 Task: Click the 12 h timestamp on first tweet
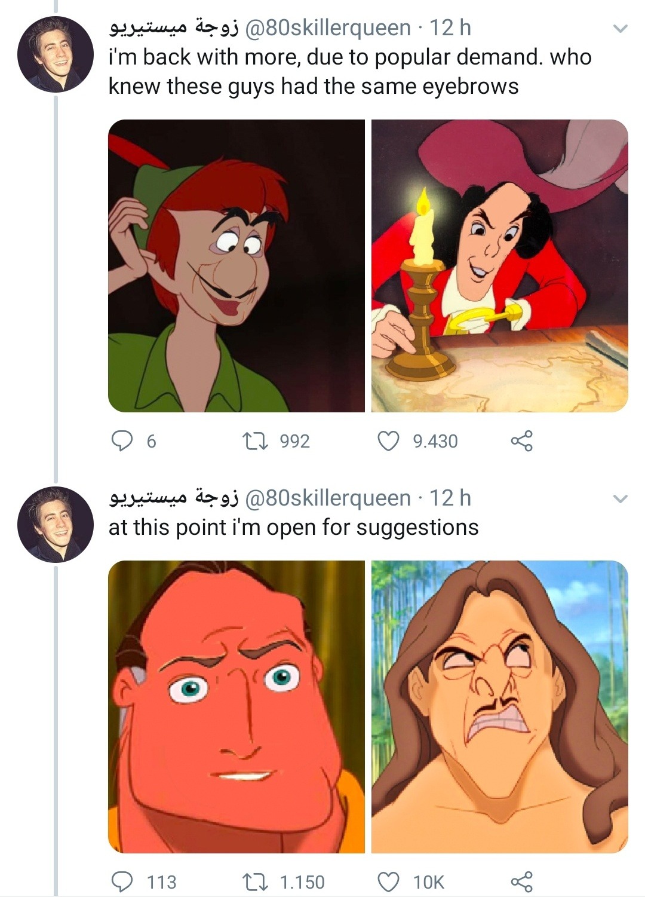coord(450,27)
